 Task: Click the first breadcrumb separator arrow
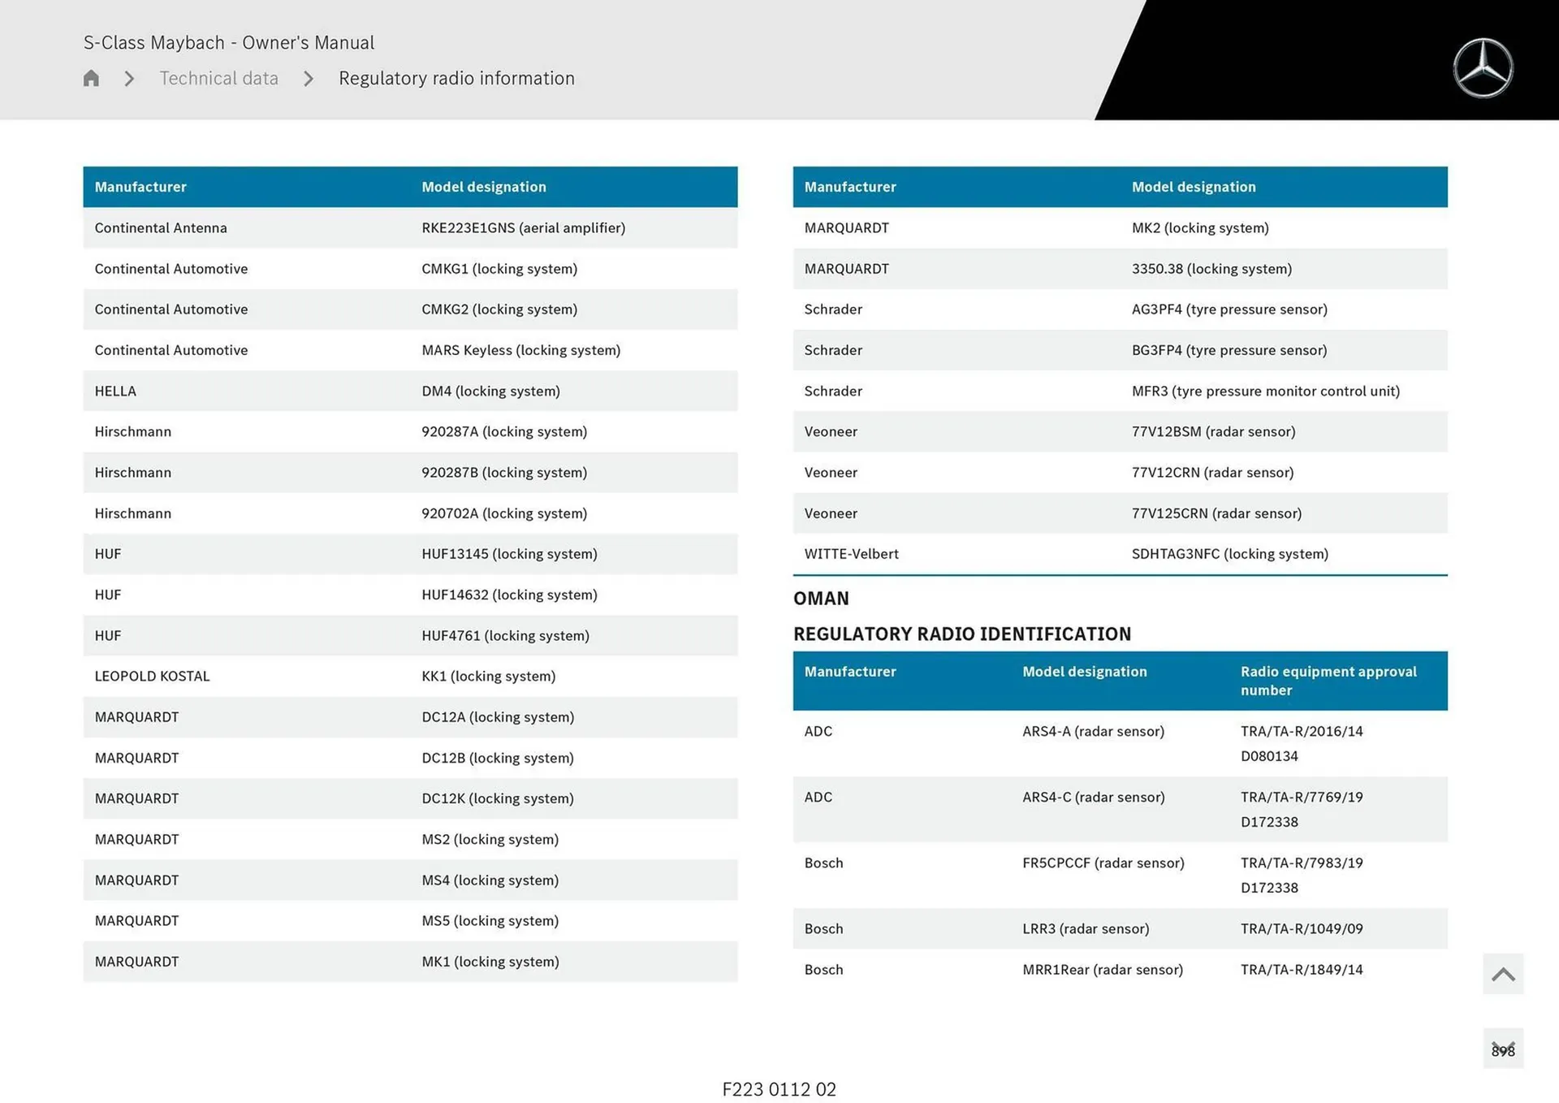point(127,78)
